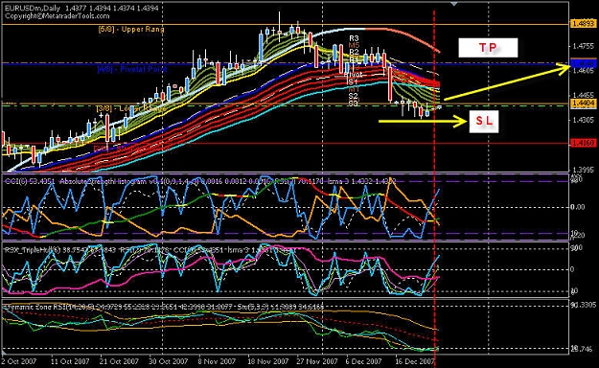Select the S3 pivot level label

353,103
